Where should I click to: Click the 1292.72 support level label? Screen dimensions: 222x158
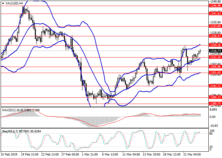(215, 86)
